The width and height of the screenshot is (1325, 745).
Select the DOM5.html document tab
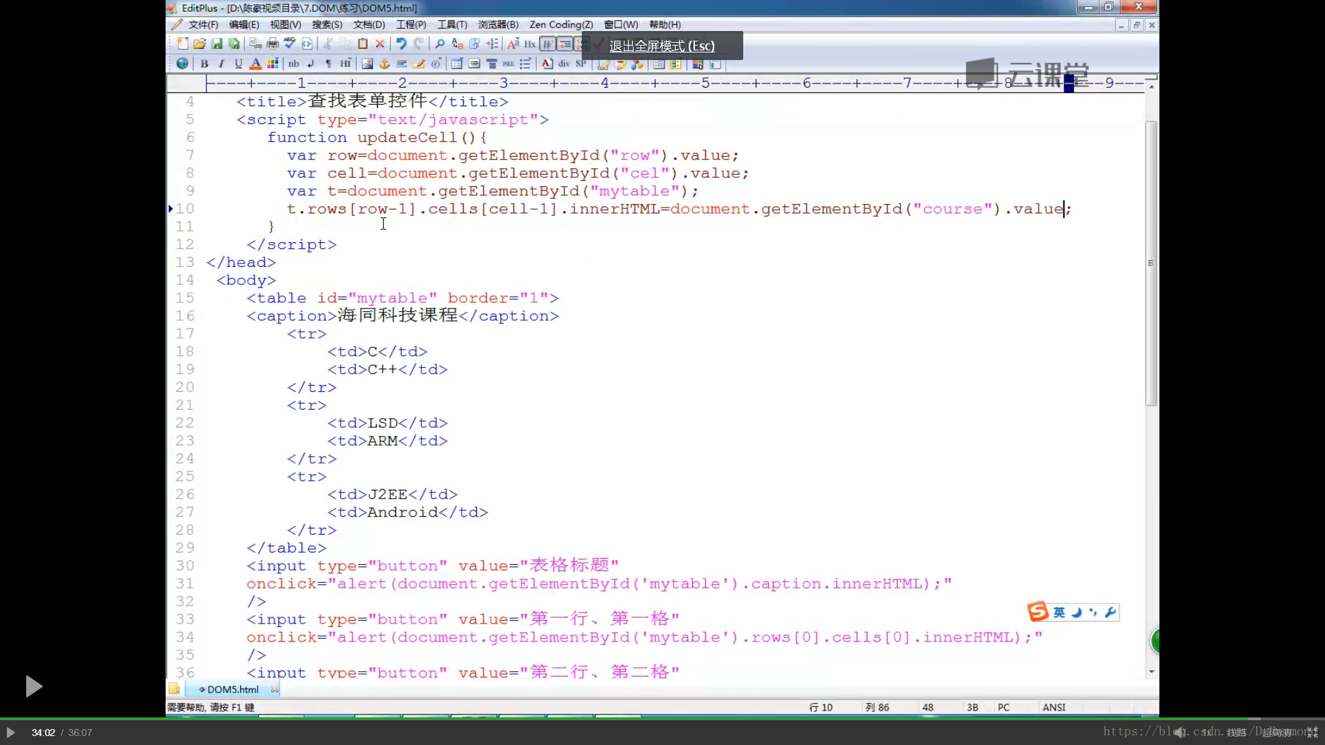pyautogui.click(x=233, y=689)
